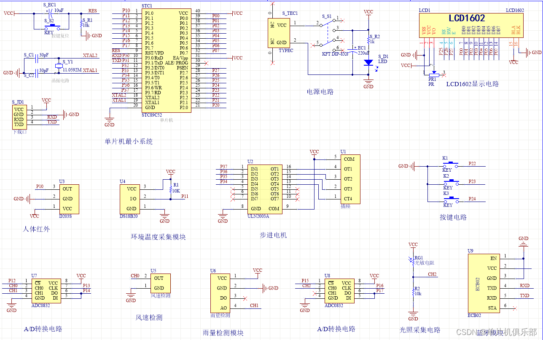This screenshot has height=340, width=543.
Task: Select the '电源电路' caption
Action: coord(320,92)
